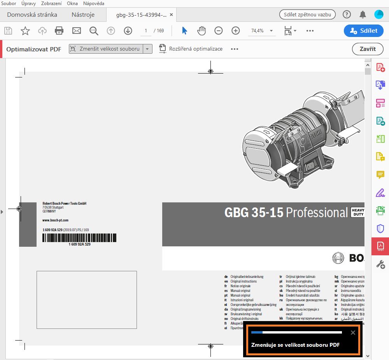Open the help question mark icon
The width and height of the screenshot is (389, 360).
tap(347, 14)
